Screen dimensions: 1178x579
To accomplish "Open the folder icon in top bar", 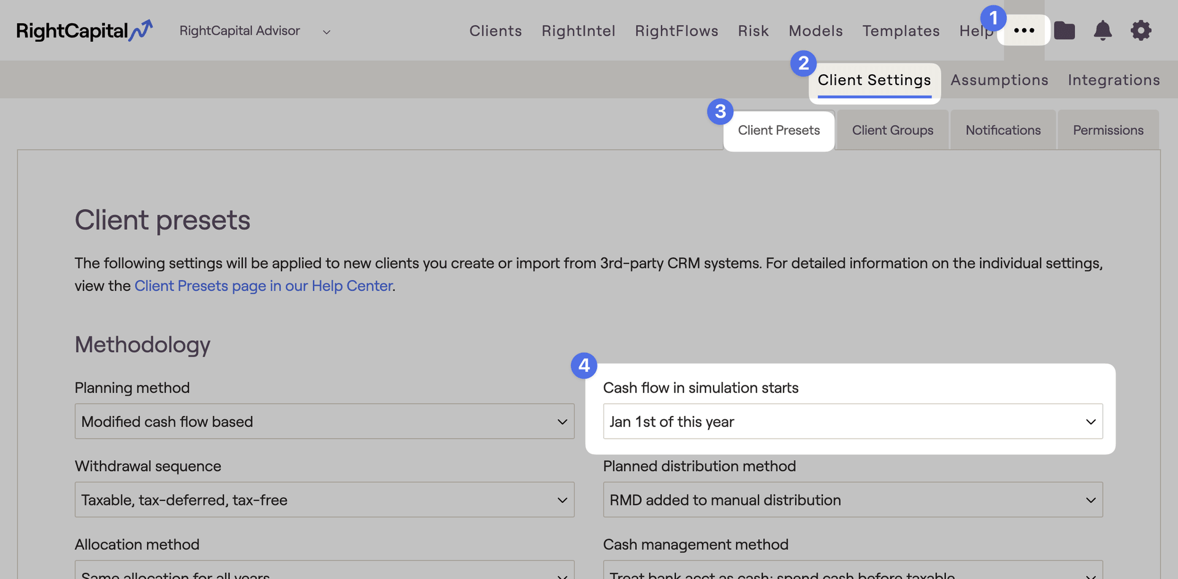I will pos(1064,31).
